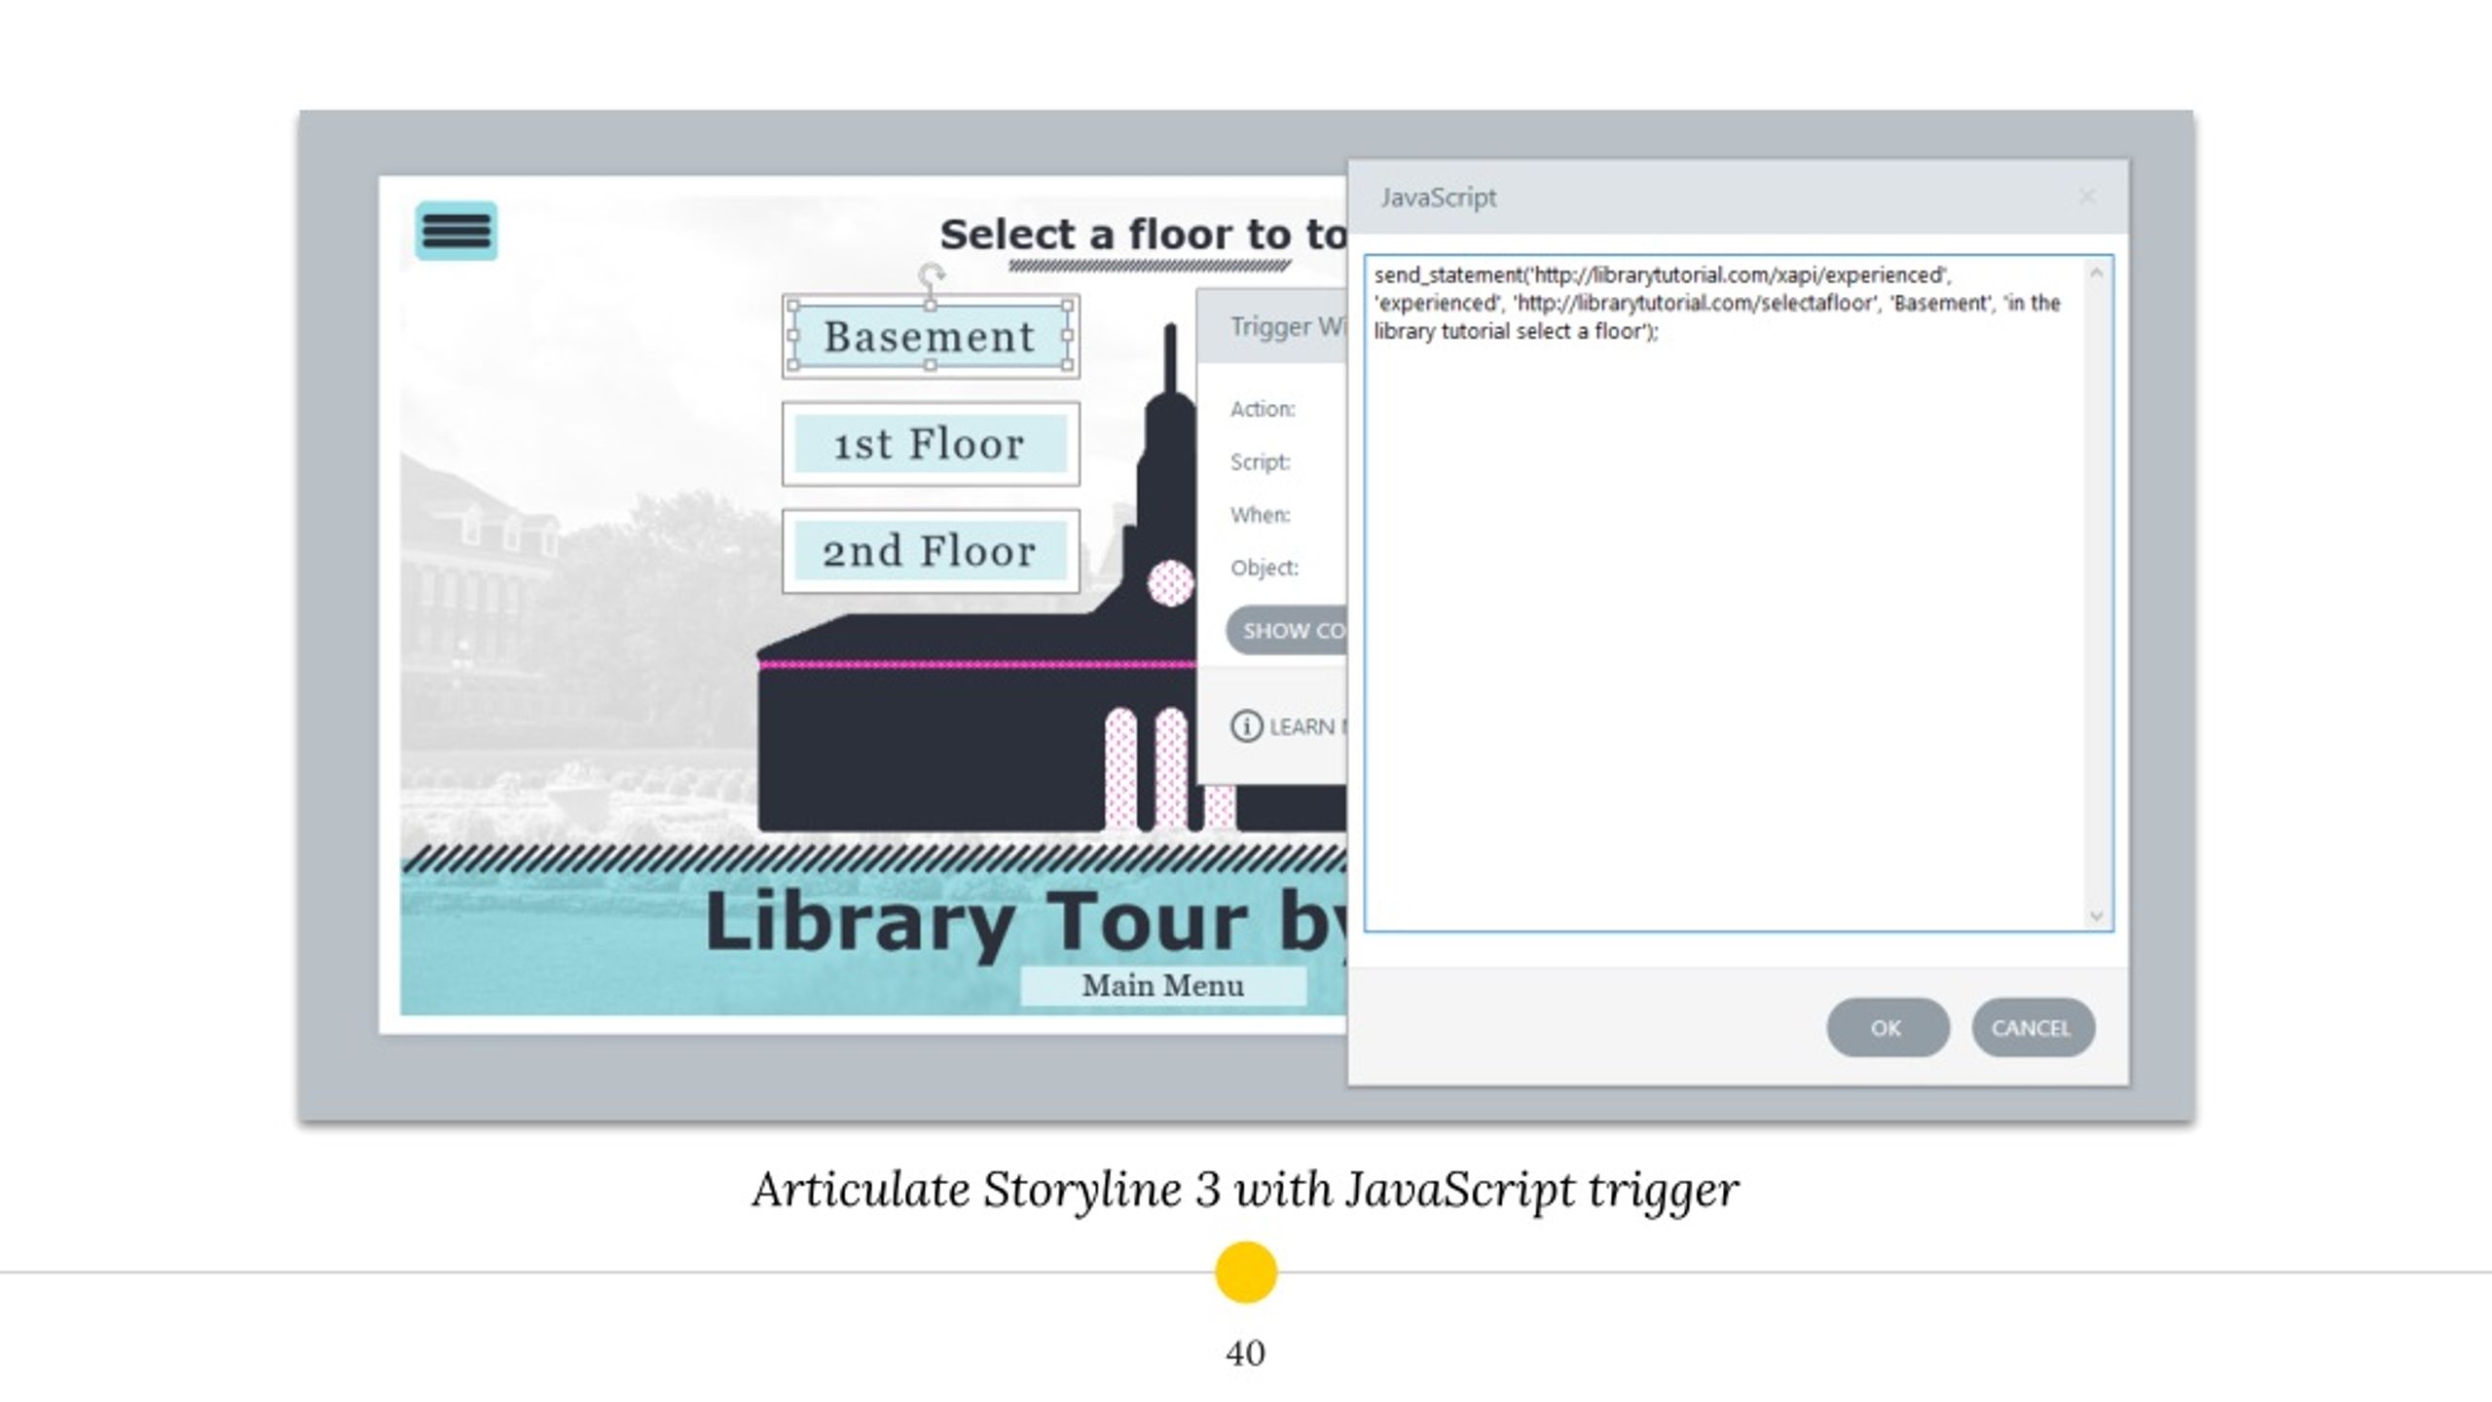The height and width of the screenshot is (1402, 2492).
Task: Click the Object: label in the Trigger Wizard
Action: click(1264, 568)
